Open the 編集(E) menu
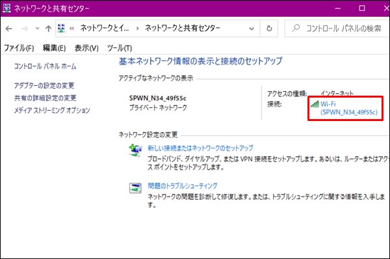The width and height of the screenshot is (390, 259). 54,48
